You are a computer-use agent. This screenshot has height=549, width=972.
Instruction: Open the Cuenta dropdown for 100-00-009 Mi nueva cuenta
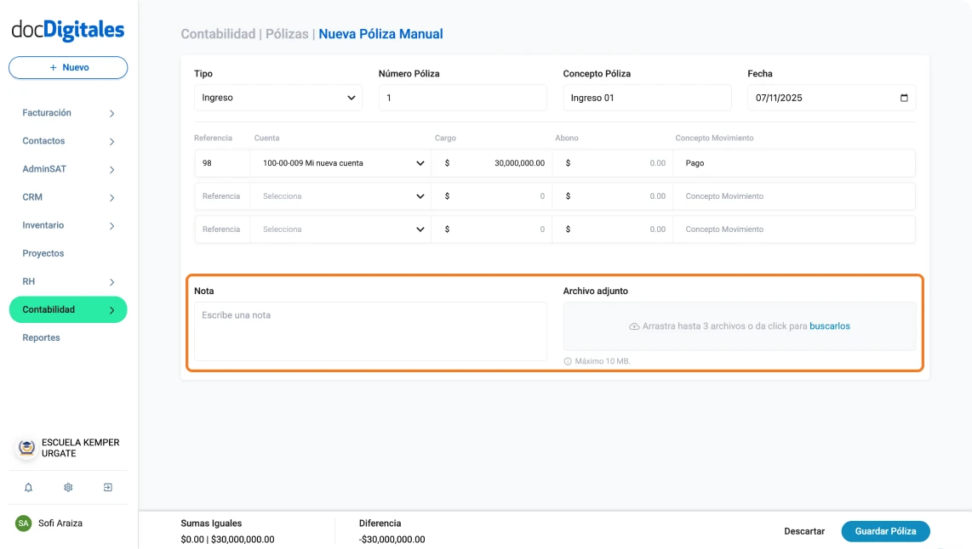point(340,162)
